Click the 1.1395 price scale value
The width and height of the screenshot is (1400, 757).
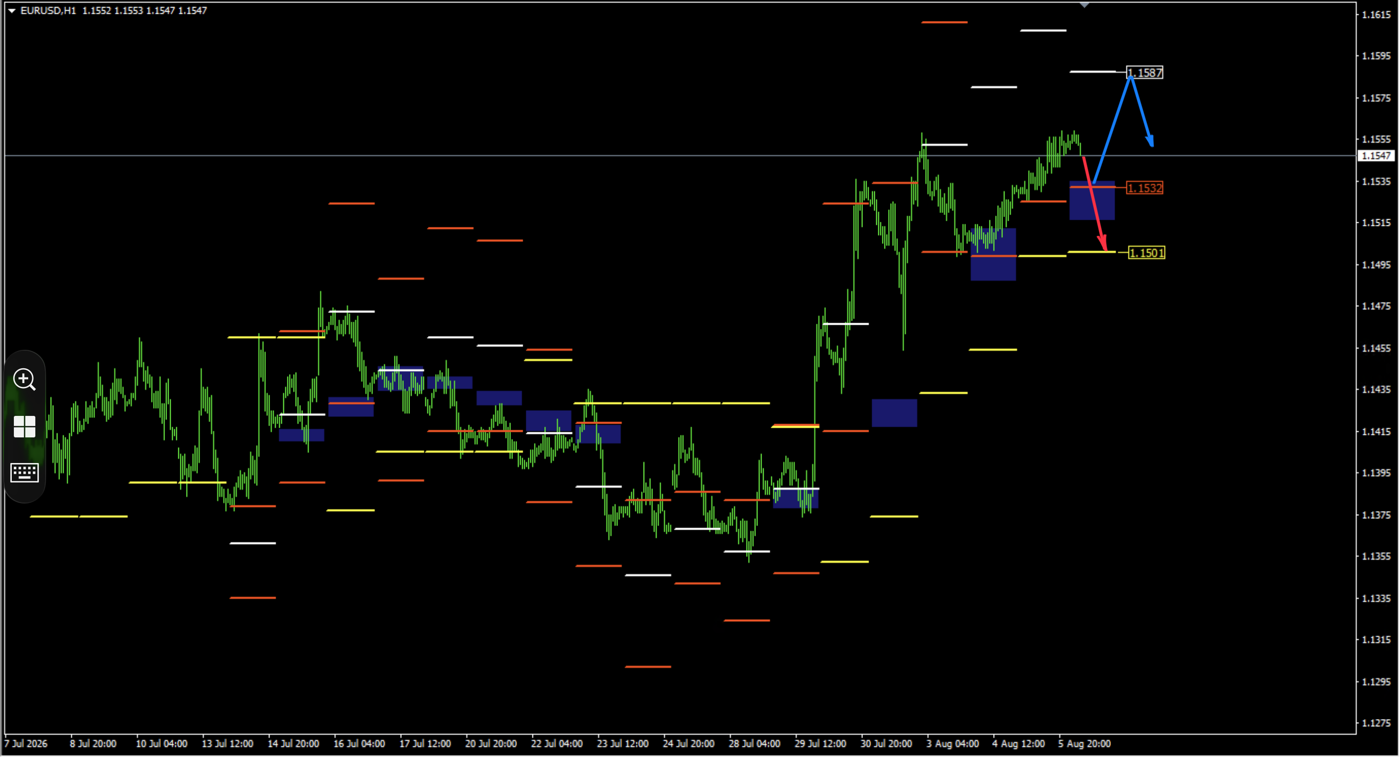(1376, 473)
